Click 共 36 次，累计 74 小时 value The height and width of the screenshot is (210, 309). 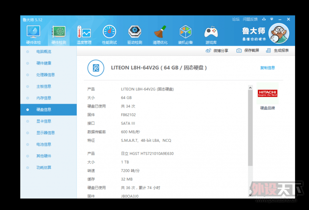coord(141,188)
